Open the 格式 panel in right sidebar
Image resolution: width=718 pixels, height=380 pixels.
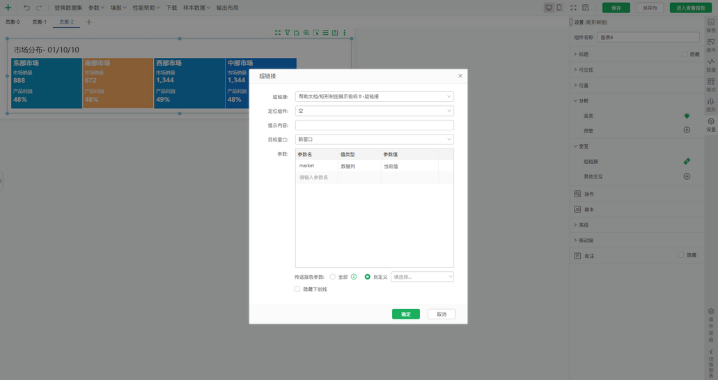tap(710, 85)
